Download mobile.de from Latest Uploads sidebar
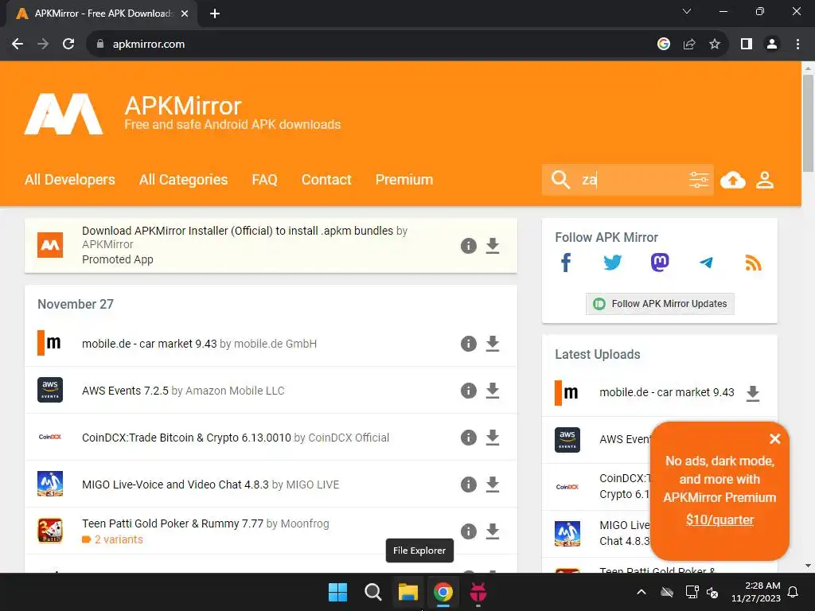The image size is (815, 611). (x=753, y=393)
